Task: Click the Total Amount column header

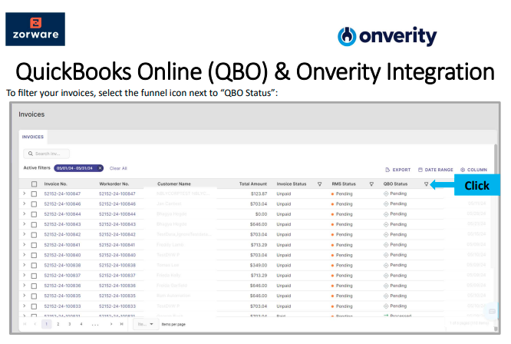Action: pyautogui.click(x=253, y=184)
